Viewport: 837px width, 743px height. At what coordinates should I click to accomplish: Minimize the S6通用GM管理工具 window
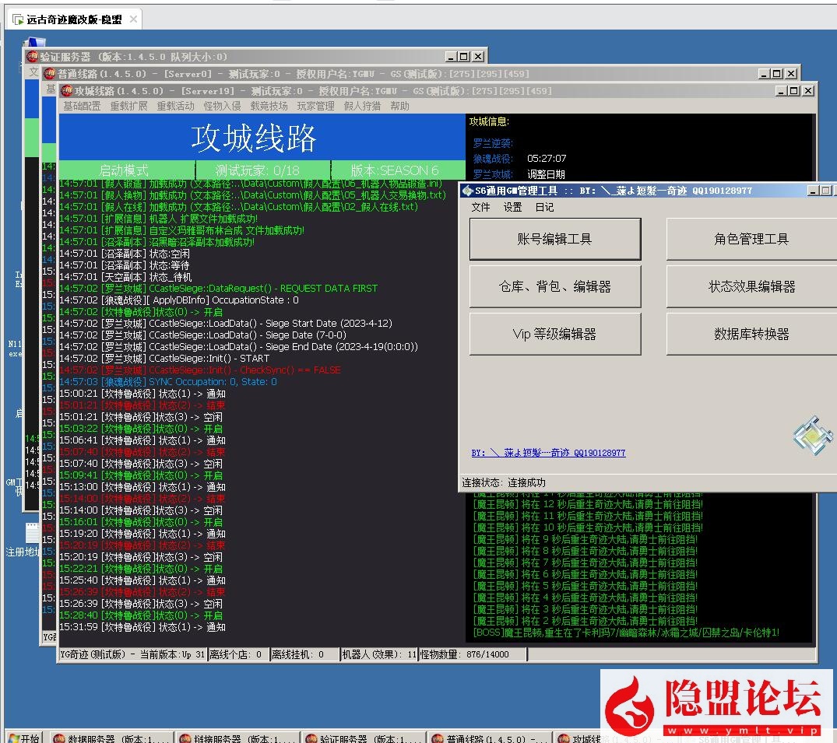pos(813,191)
